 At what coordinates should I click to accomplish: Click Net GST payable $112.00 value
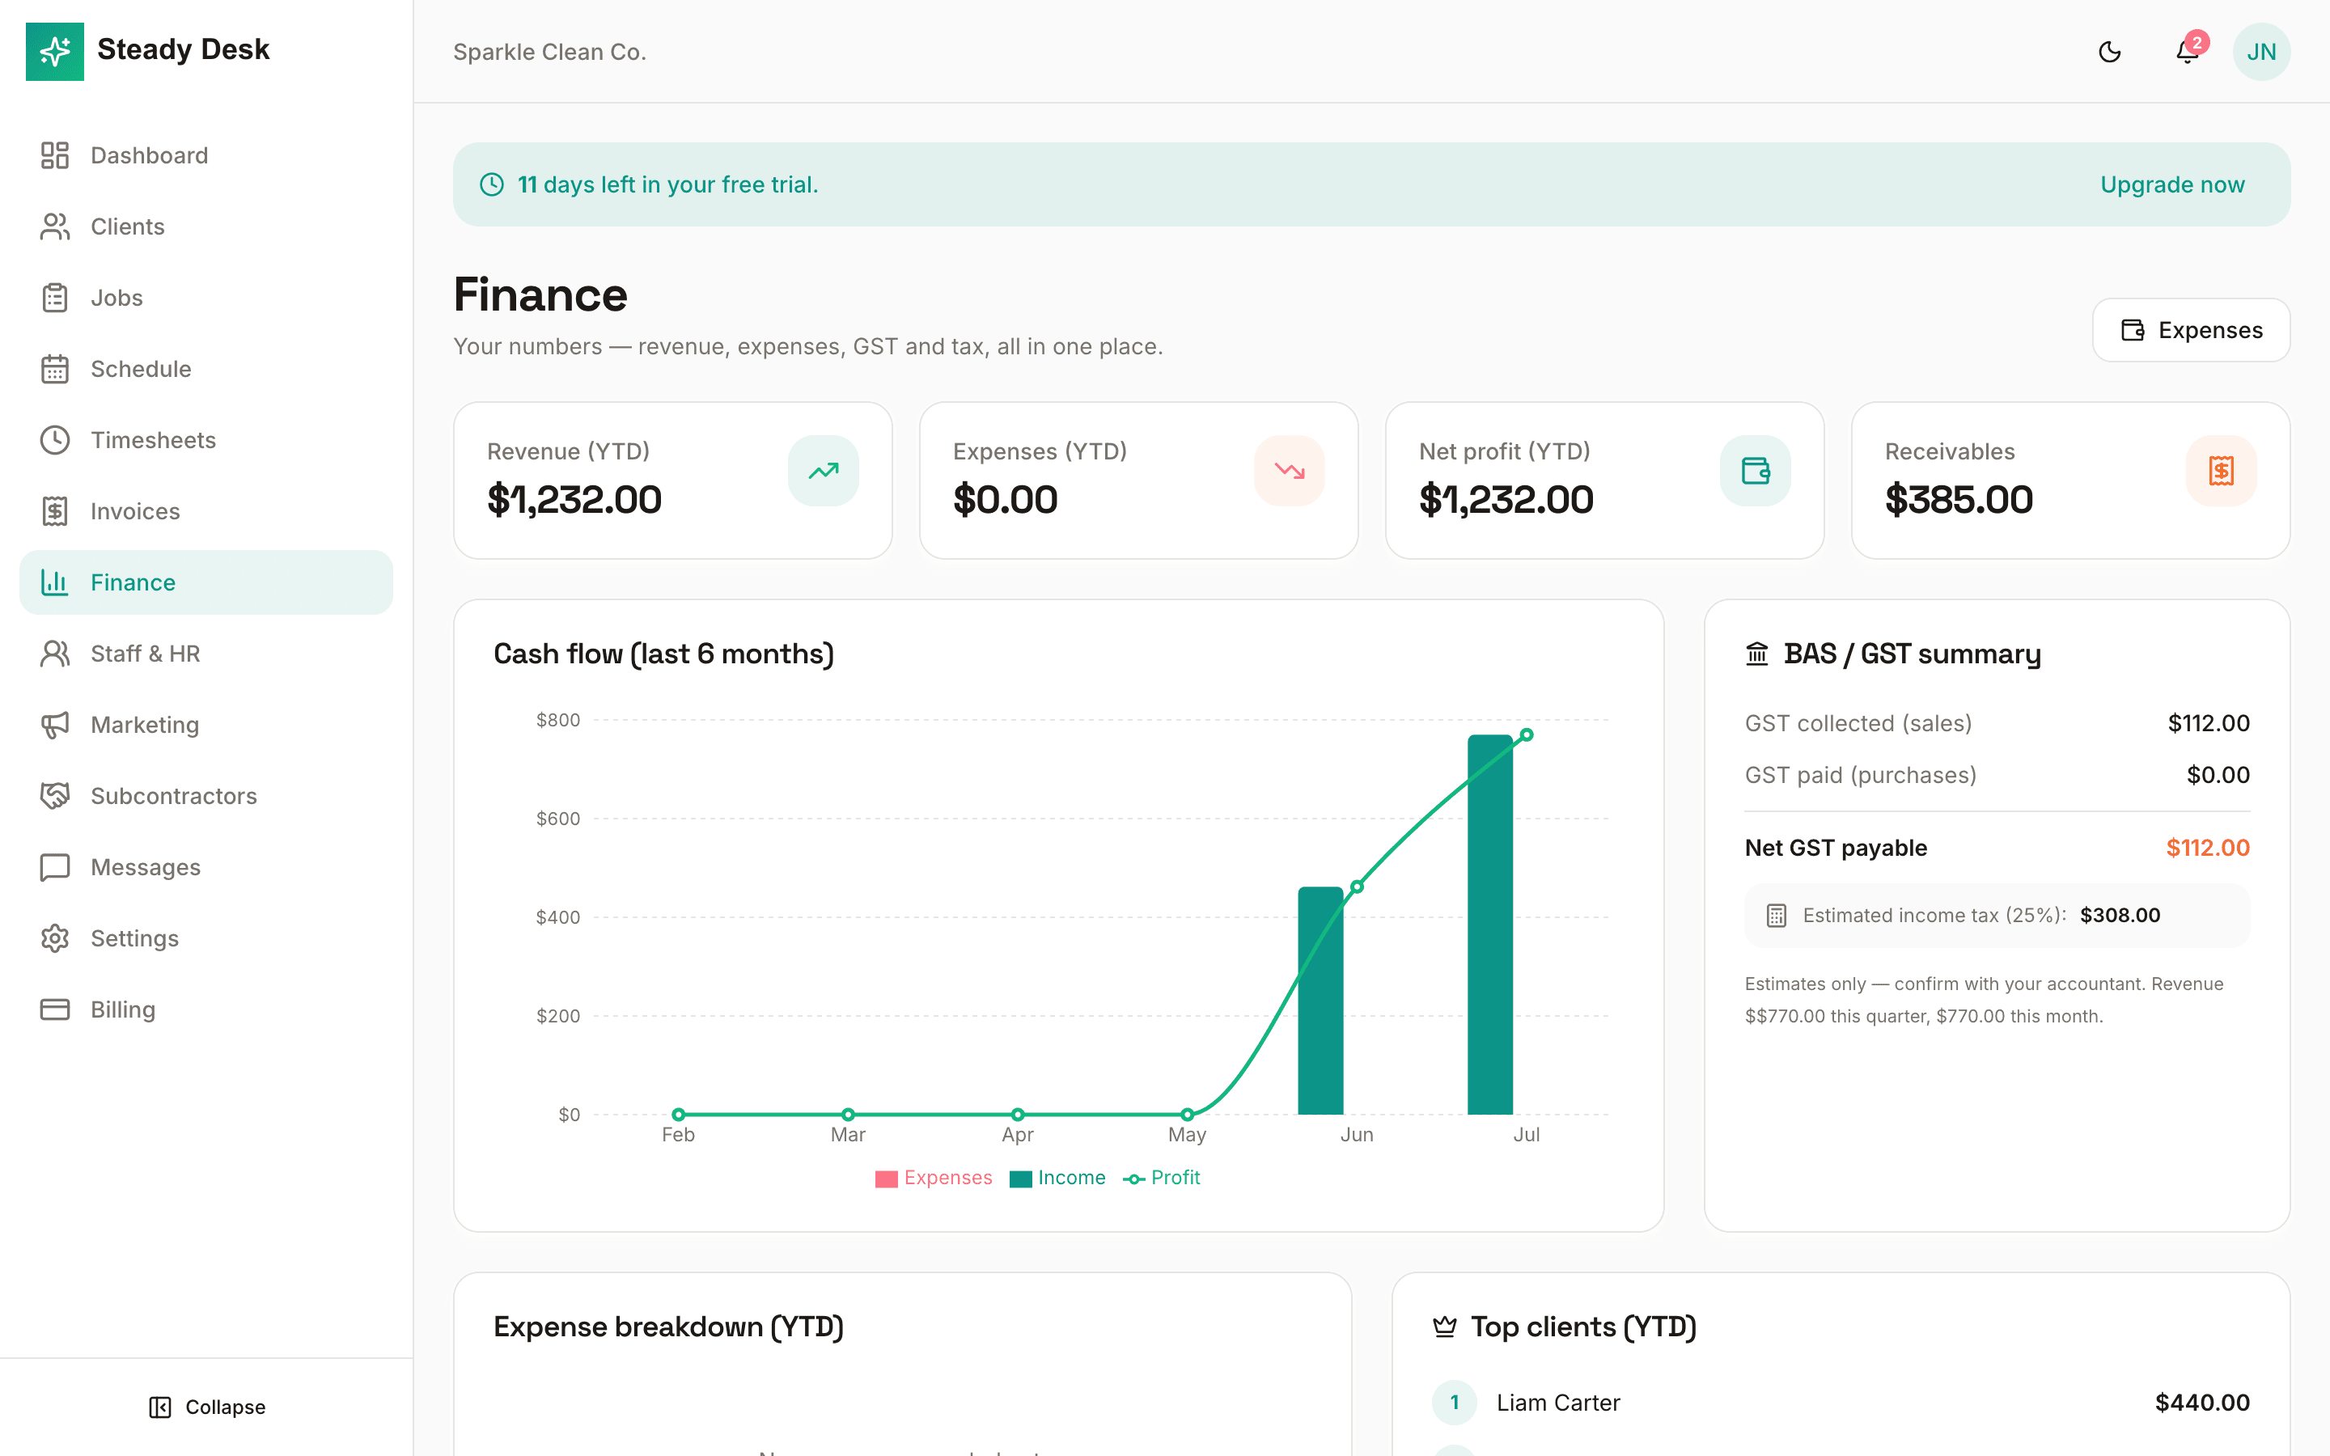pos(2207,848)
